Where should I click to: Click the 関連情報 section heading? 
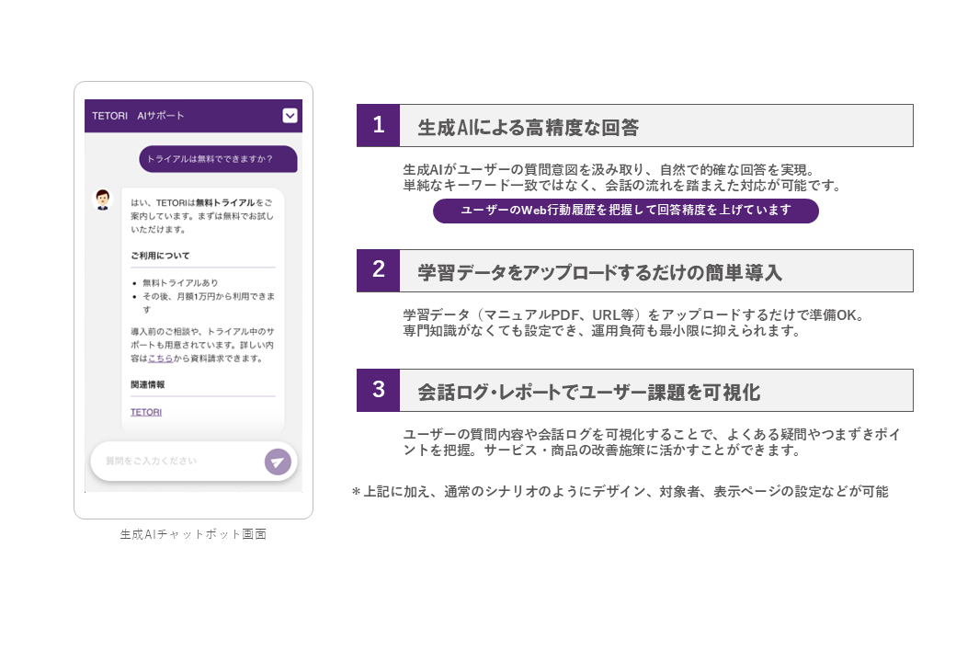148,384
